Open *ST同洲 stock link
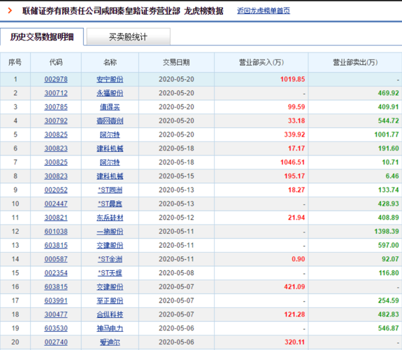This screenshot has height=350, width=402. (110, 190)
